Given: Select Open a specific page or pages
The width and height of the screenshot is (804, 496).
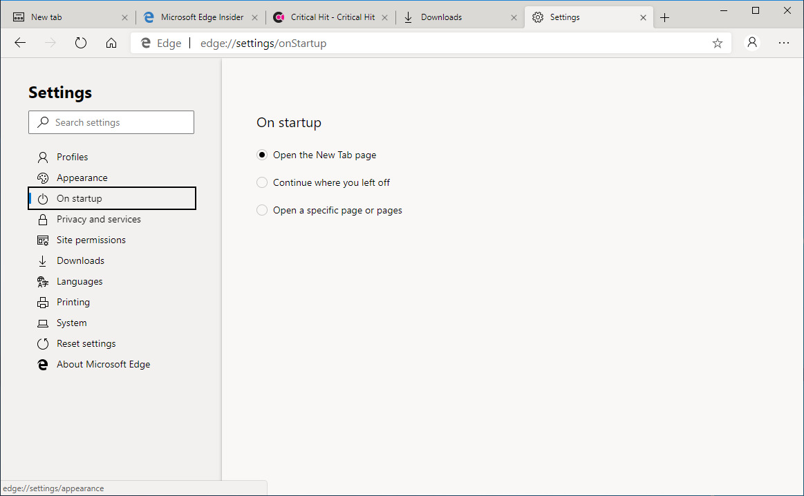Looking at the screenshot, I should (262, 210).
